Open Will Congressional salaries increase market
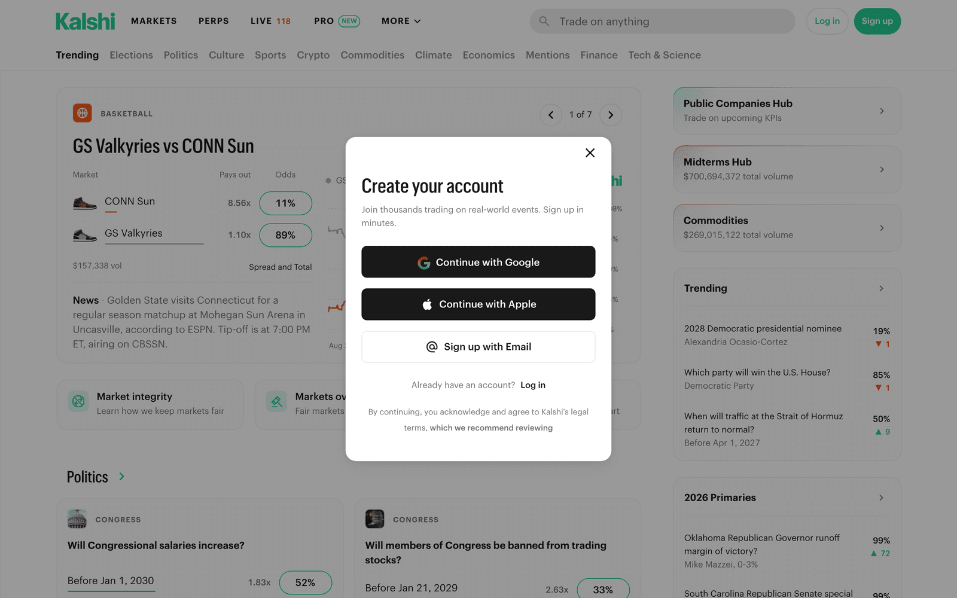Viewport: 957px width, 598px height. click(156, 545)
